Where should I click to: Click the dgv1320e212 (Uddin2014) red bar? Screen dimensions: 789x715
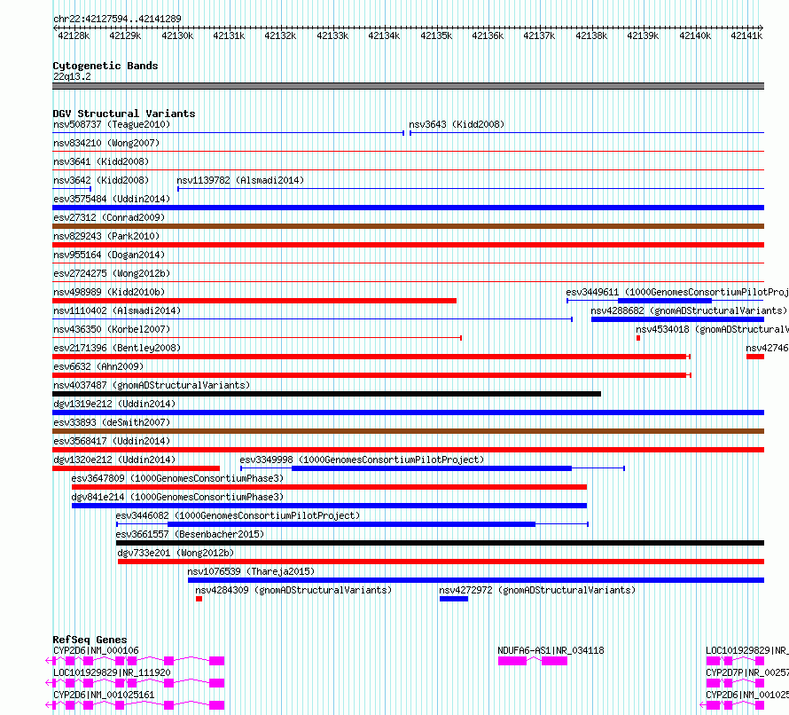[x=136, y=468]
